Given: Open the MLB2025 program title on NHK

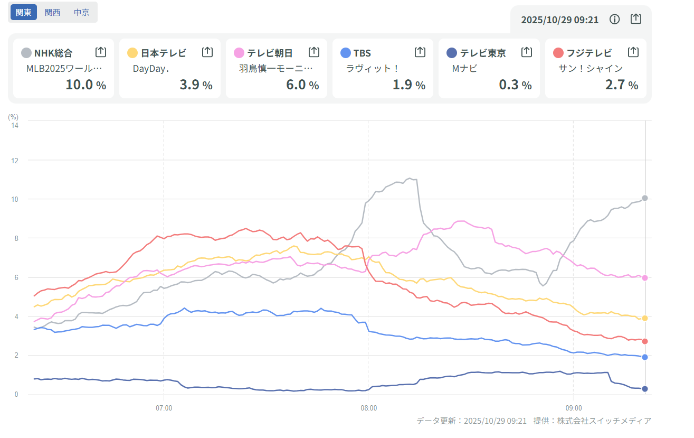Looking at the screenshot, I should coord(63,68).
